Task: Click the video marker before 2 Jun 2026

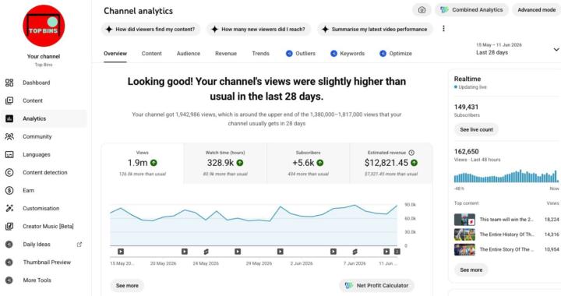Action: coord(280,252)
